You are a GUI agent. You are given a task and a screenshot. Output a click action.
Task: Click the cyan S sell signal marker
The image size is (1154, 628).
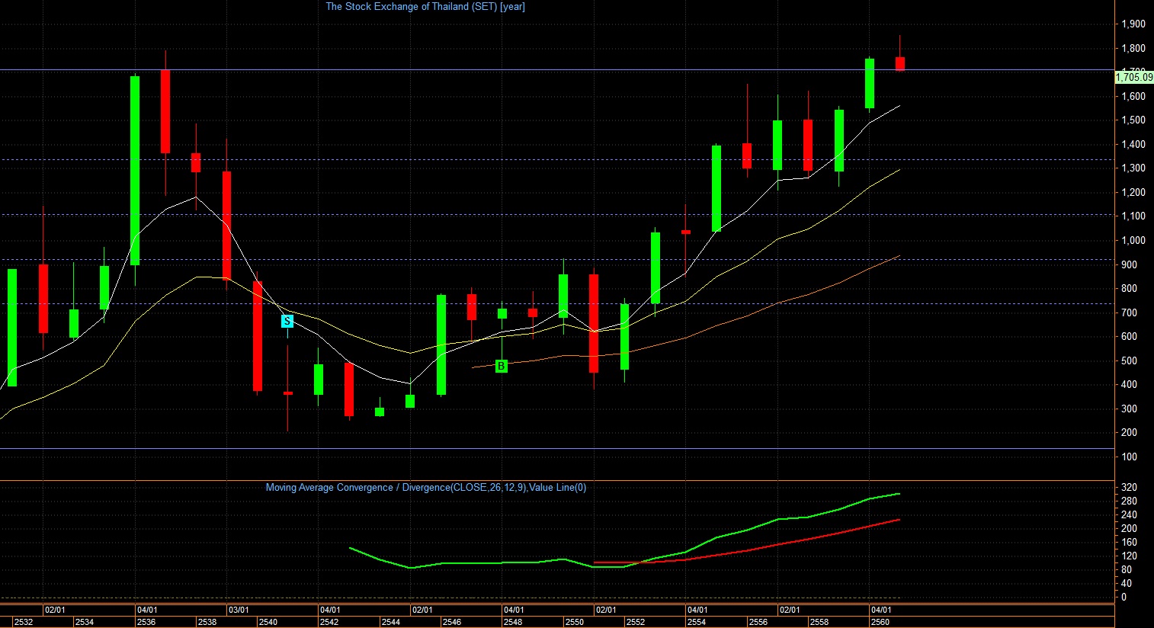(x=287, y=321)
